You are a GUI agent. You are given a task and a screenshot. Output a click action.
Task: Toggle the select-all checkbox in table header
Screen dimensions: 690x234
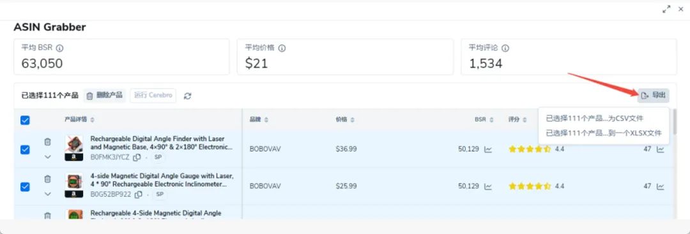25,120
